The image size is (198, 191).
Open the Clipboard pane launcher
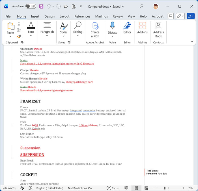22,43
